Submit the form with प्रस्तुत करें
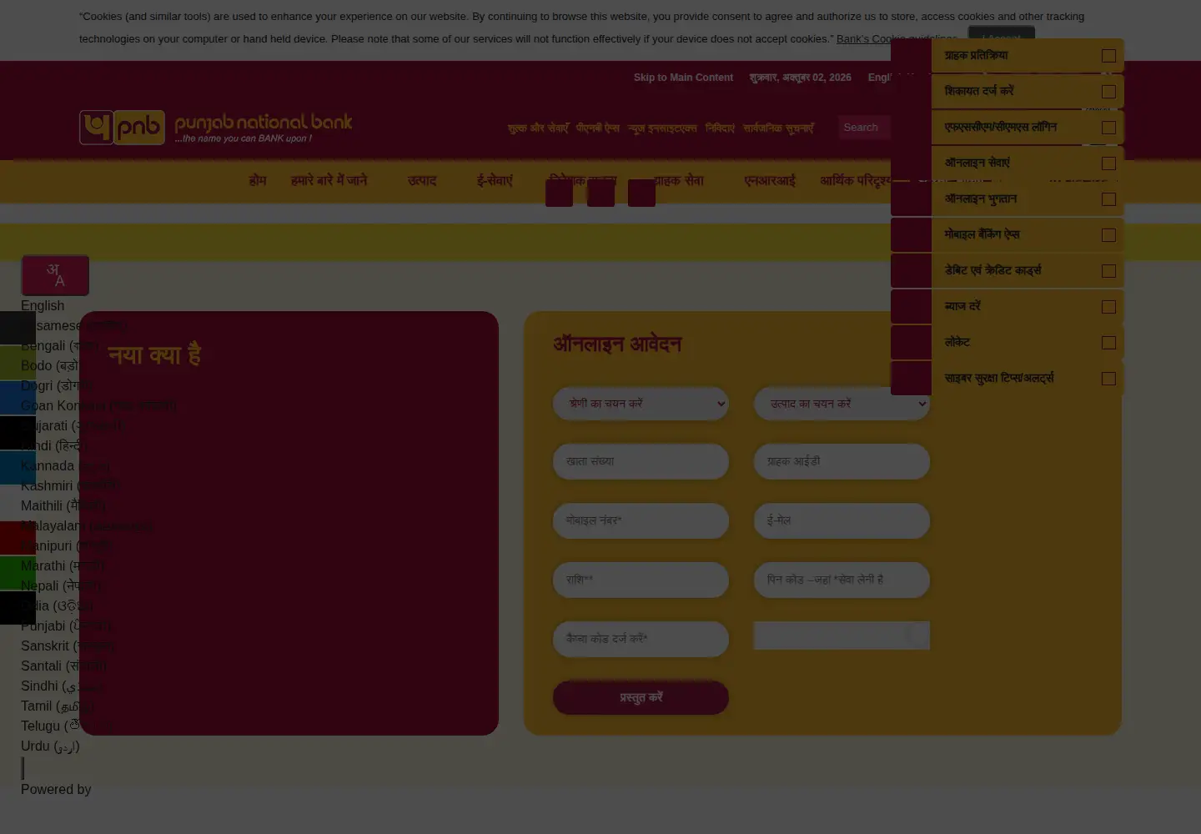Screen dimensions: 1201x834 641,698
